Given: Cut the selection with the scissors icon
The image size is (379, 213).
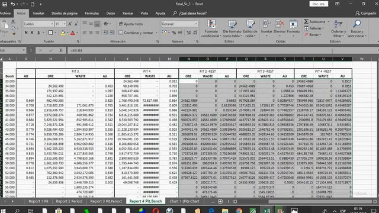Looking at the screenshot, I should click(x=13, y=21).
